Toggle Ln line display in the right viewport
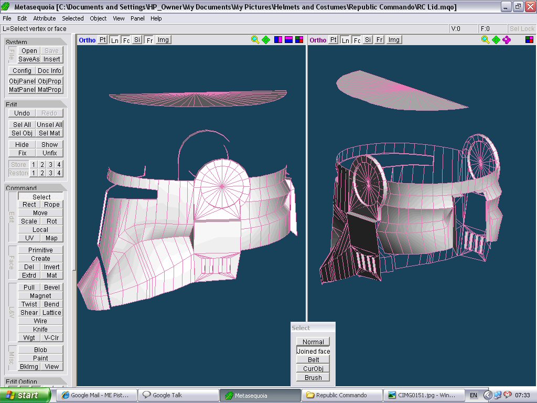This screenshot has height=403, width=537. pyautogui.click(x=345, y=40)
